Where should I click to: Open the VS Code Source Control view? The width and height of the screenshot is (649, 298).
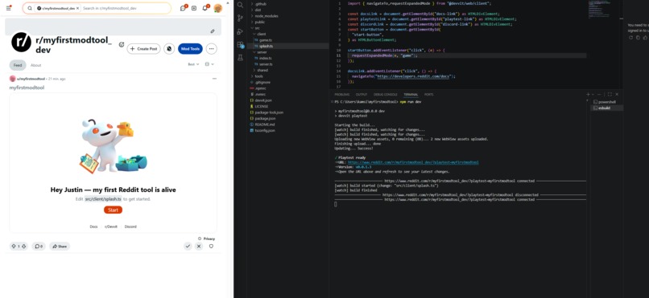coord(240,18)
